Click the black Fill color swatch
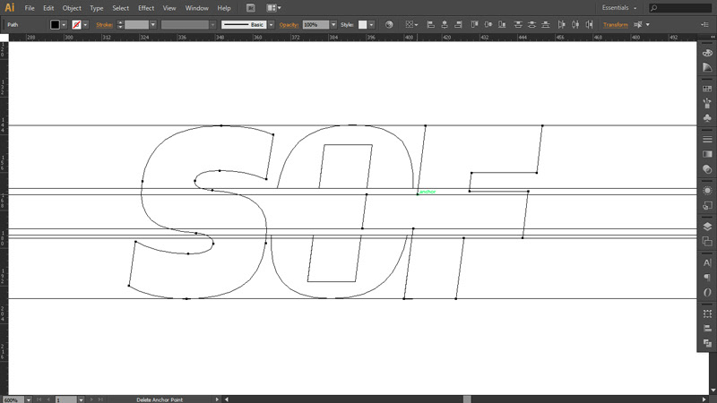This screenshot has width=717, height=403. (56, 25)
